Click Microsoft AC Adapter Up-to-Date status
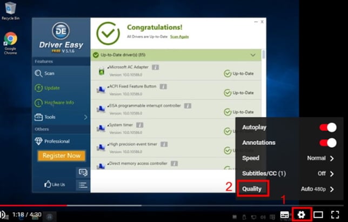Image resolution: width=348 pixels, height=222 pixels. (239, 73)
